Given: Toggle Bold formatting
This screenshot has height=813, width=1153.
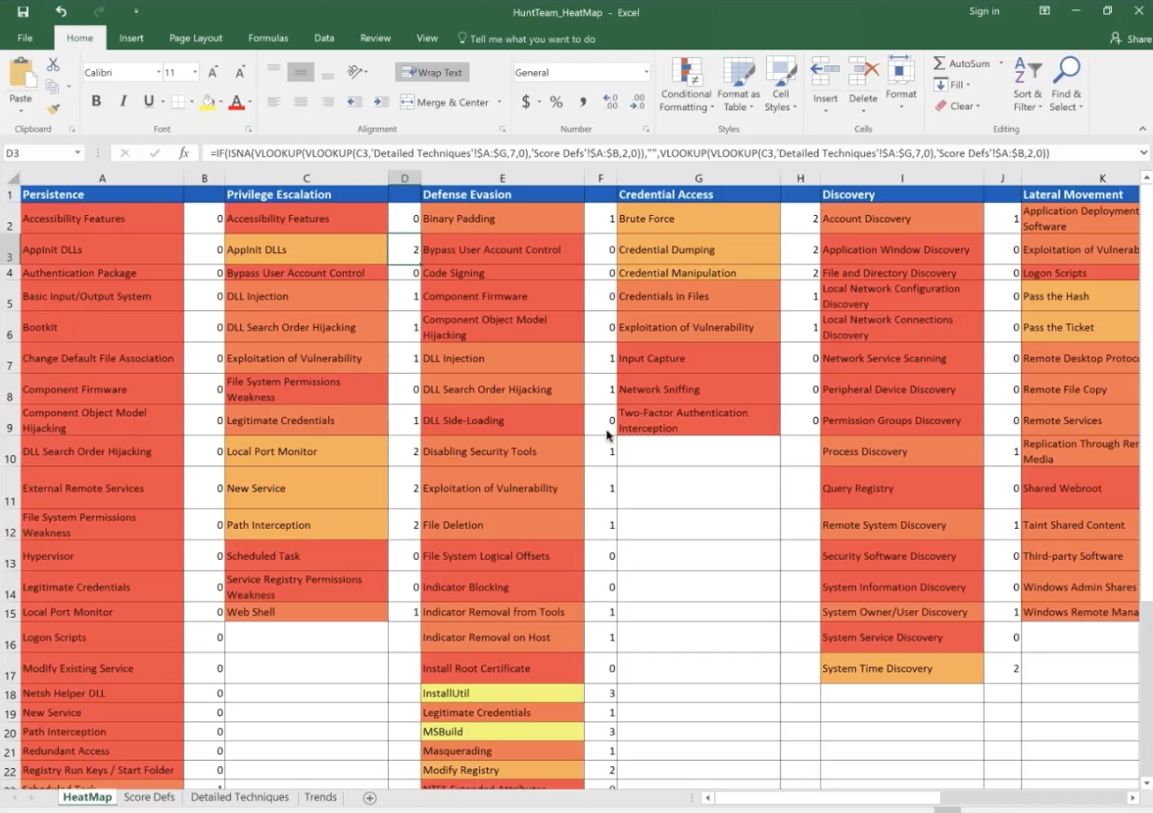Looking at the screenshot, I should (96, 102).
